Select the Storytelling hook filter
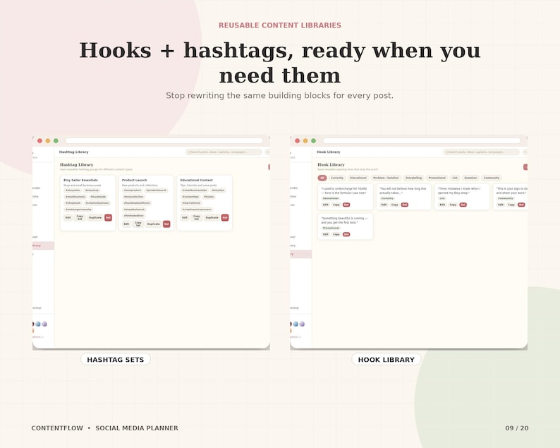 click(x=413, y=178)
